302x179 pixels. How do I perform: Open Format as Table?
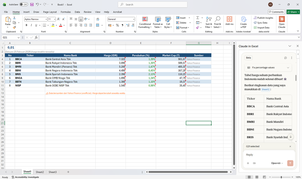(x=158, y=23)
